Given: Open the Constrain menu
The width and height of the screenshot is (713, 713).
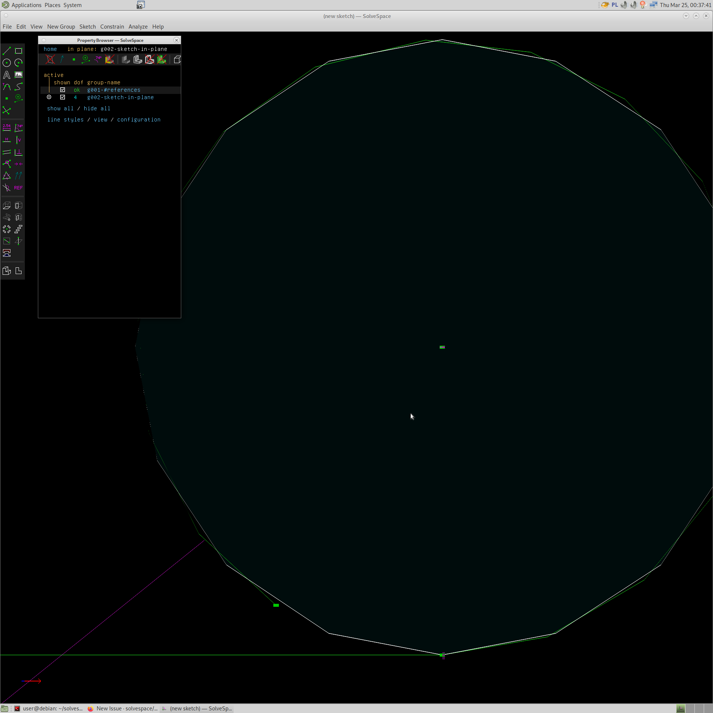Looking at the screenshot, I should (112, 26).
